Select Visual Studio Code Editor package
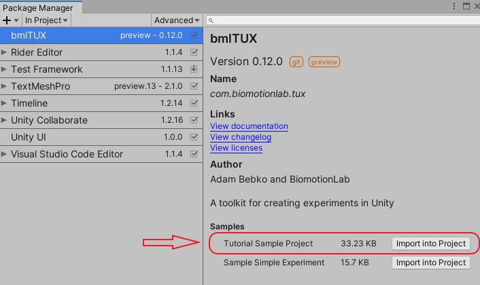 click(101, 154)
